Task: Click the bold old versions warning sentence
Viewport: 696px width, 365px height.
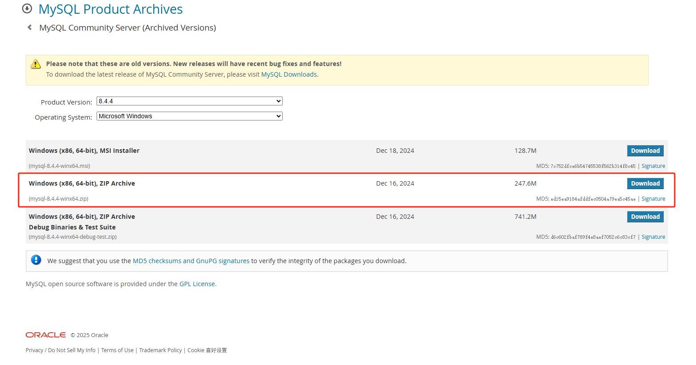Action: point(194,64)
